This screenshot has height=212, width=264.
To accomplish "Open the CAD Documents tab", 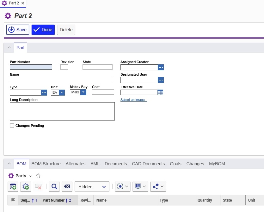I will tap(148, 164).
